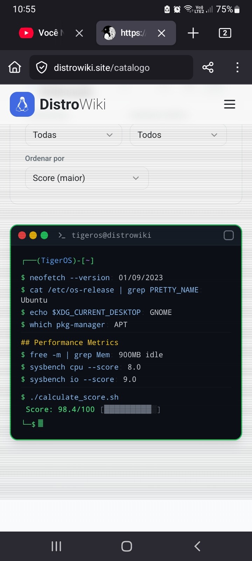Tap the share icon in toolbar
This screenshot has width=252, height=561.
(x=208, y=67)
